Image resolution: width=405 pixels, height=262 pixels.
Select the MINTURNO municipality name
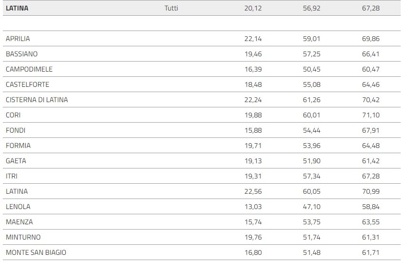pyautogui.click(x=23, y=237)
